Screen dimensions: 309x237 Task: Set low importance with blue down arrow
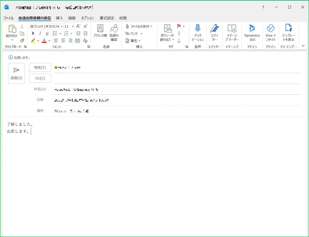coord(179,40)
